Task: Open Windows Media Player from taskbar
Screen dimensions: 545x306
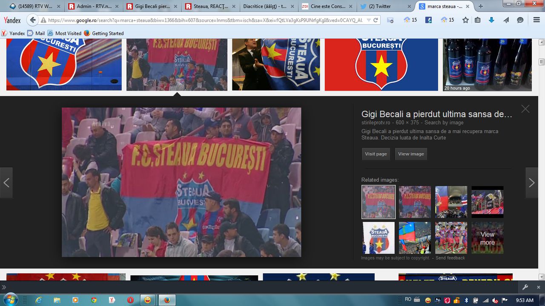Action: tap(75, 300)
